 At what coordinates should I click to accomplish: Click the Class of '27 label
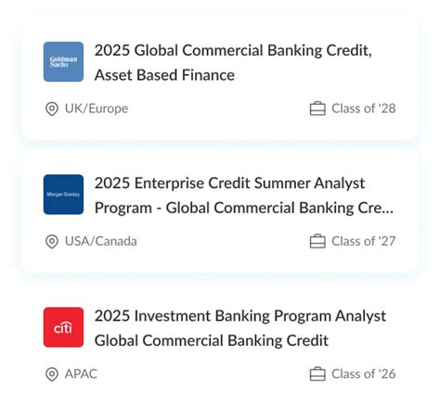tap(364, 241)
